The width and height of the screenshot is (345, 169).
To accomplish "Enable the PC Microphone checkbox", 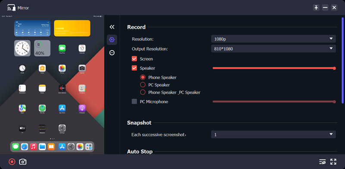I will [134, 102].
